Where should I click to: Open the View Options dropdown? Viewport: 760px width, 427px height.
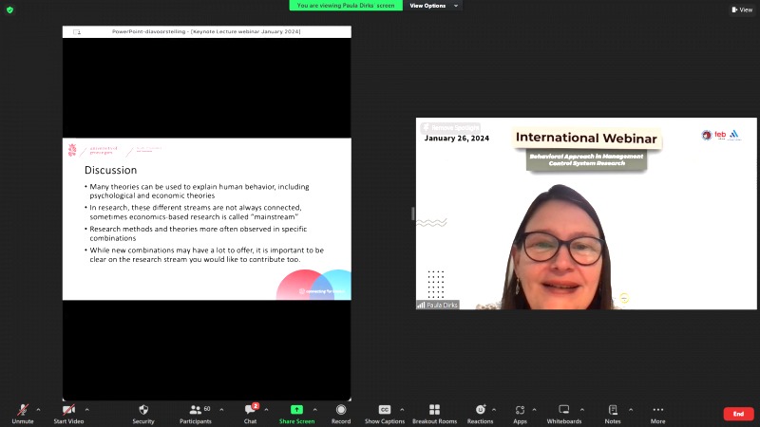point(433,6)
